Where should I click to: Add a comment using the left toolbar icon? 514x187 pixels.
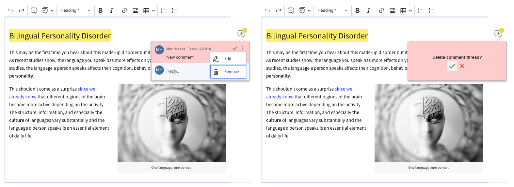pyautogui.click(x=34, y=10)
